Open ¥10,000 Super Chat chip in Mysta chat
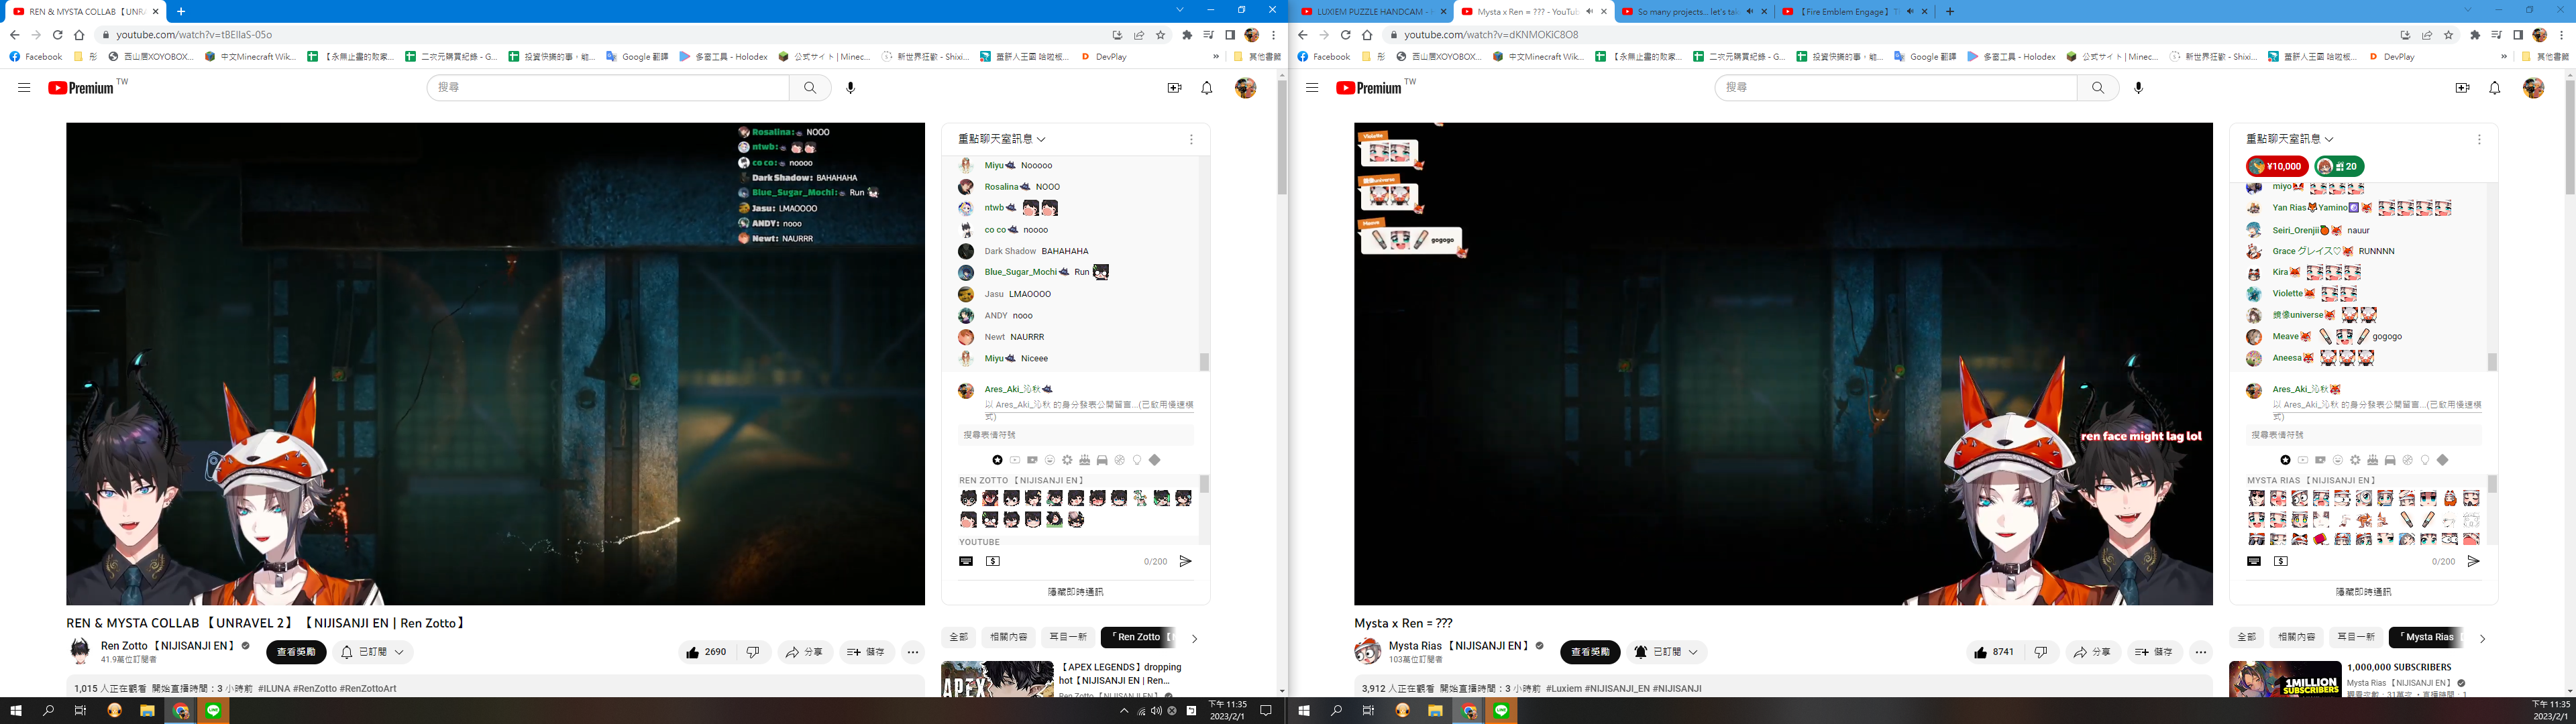Viewport: 2576px width, 724px height. [x=2277, y=167]
